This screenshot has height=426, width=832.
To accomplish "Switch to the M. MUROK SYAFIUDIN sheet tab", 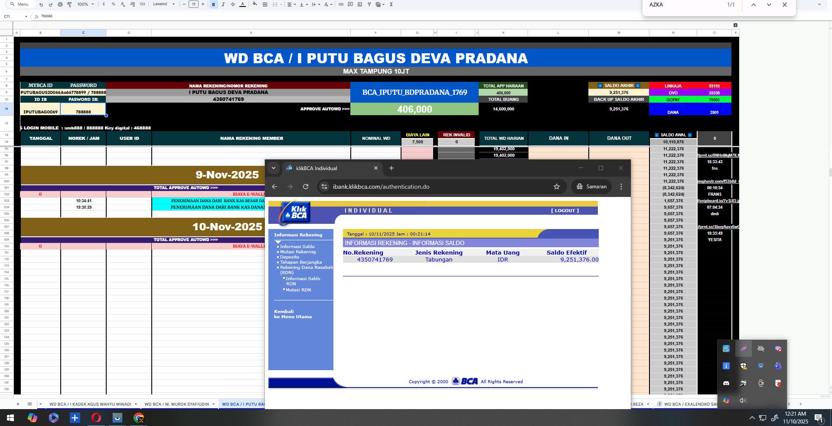I will click(176, 404).
